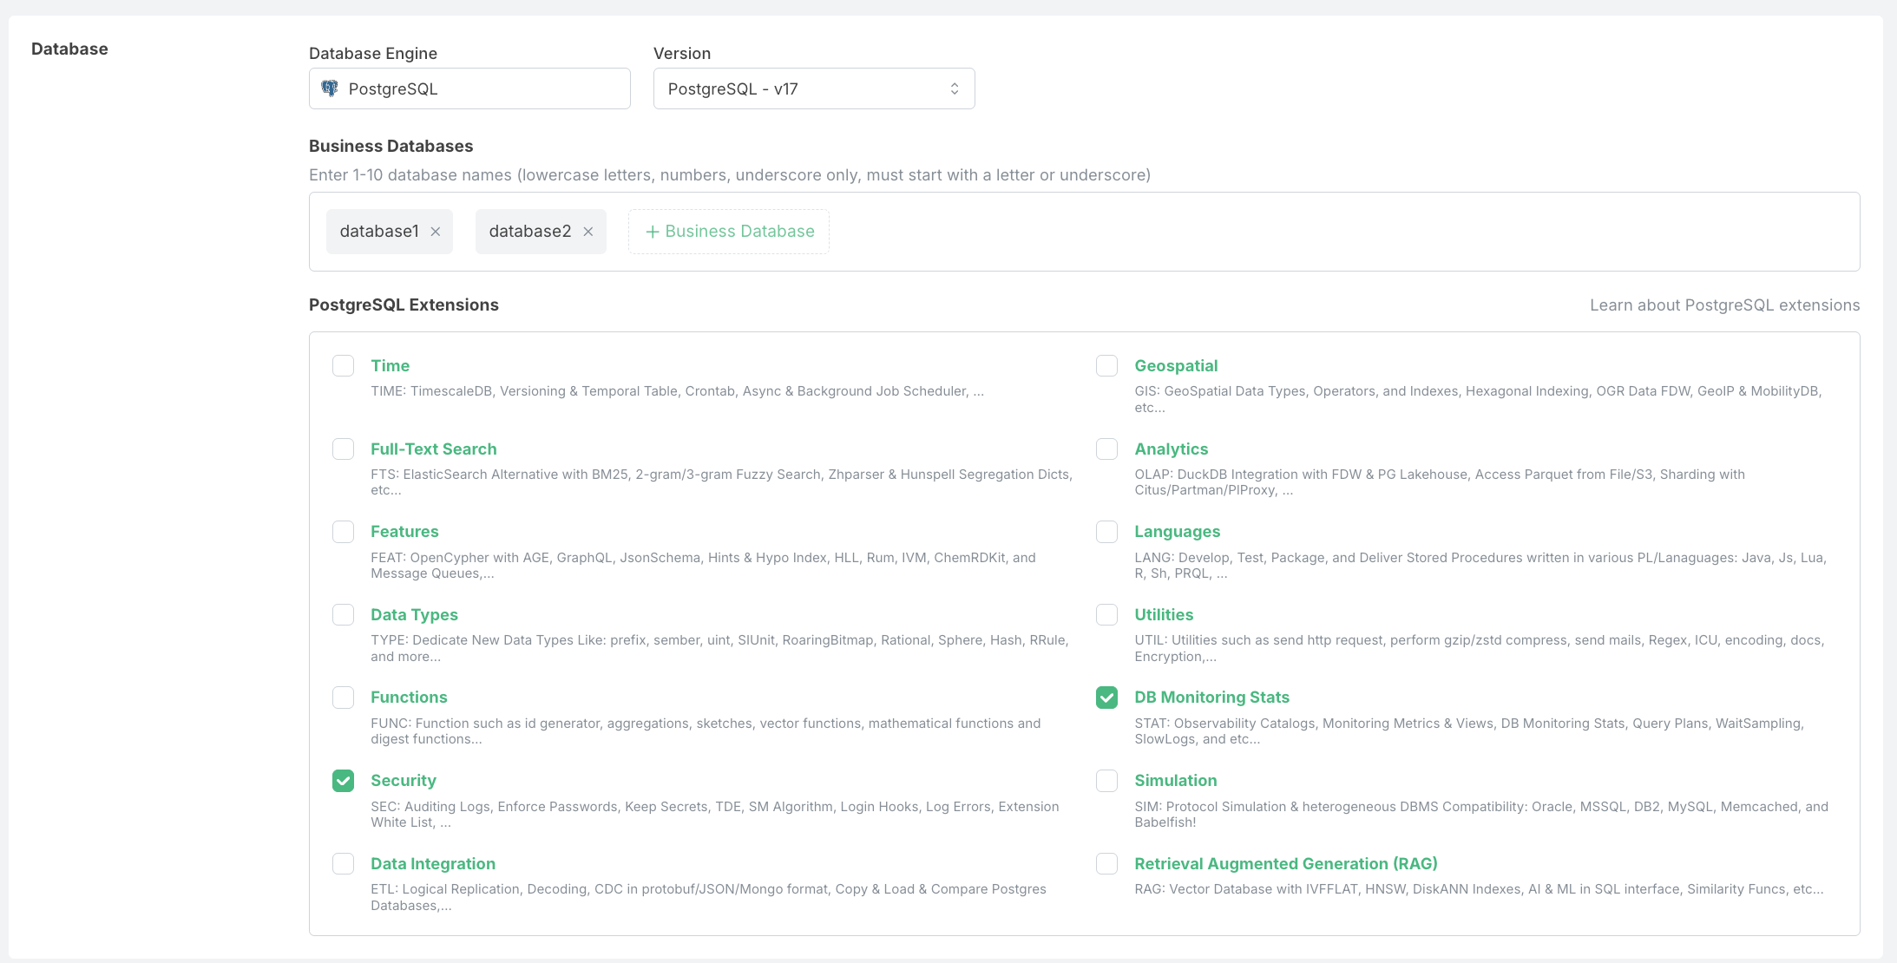Enable the Simulation extension checkbox
Screen dimensions: 1897x963
click(x=1106, y=781)
